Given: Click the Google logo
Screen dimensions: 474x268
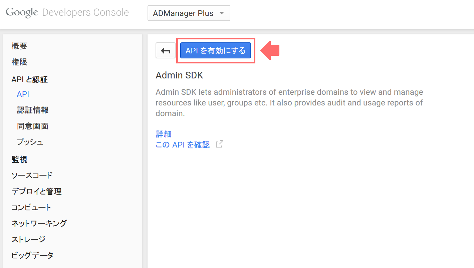Looking at the screenshot, I should 21,12.
